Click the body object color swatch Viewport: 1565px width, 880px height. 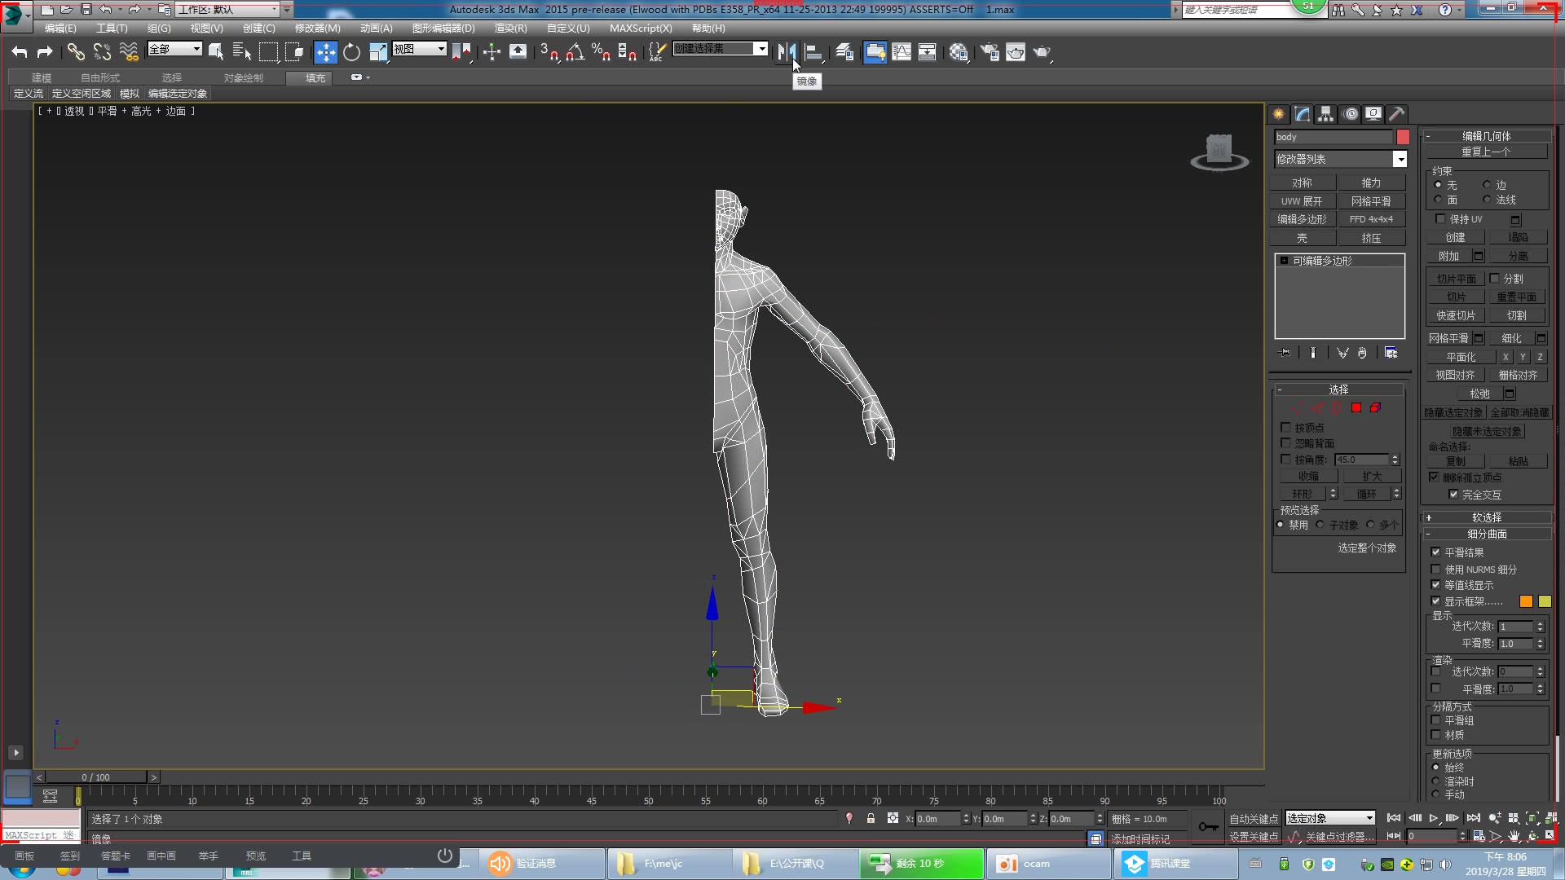point(1404,137)
